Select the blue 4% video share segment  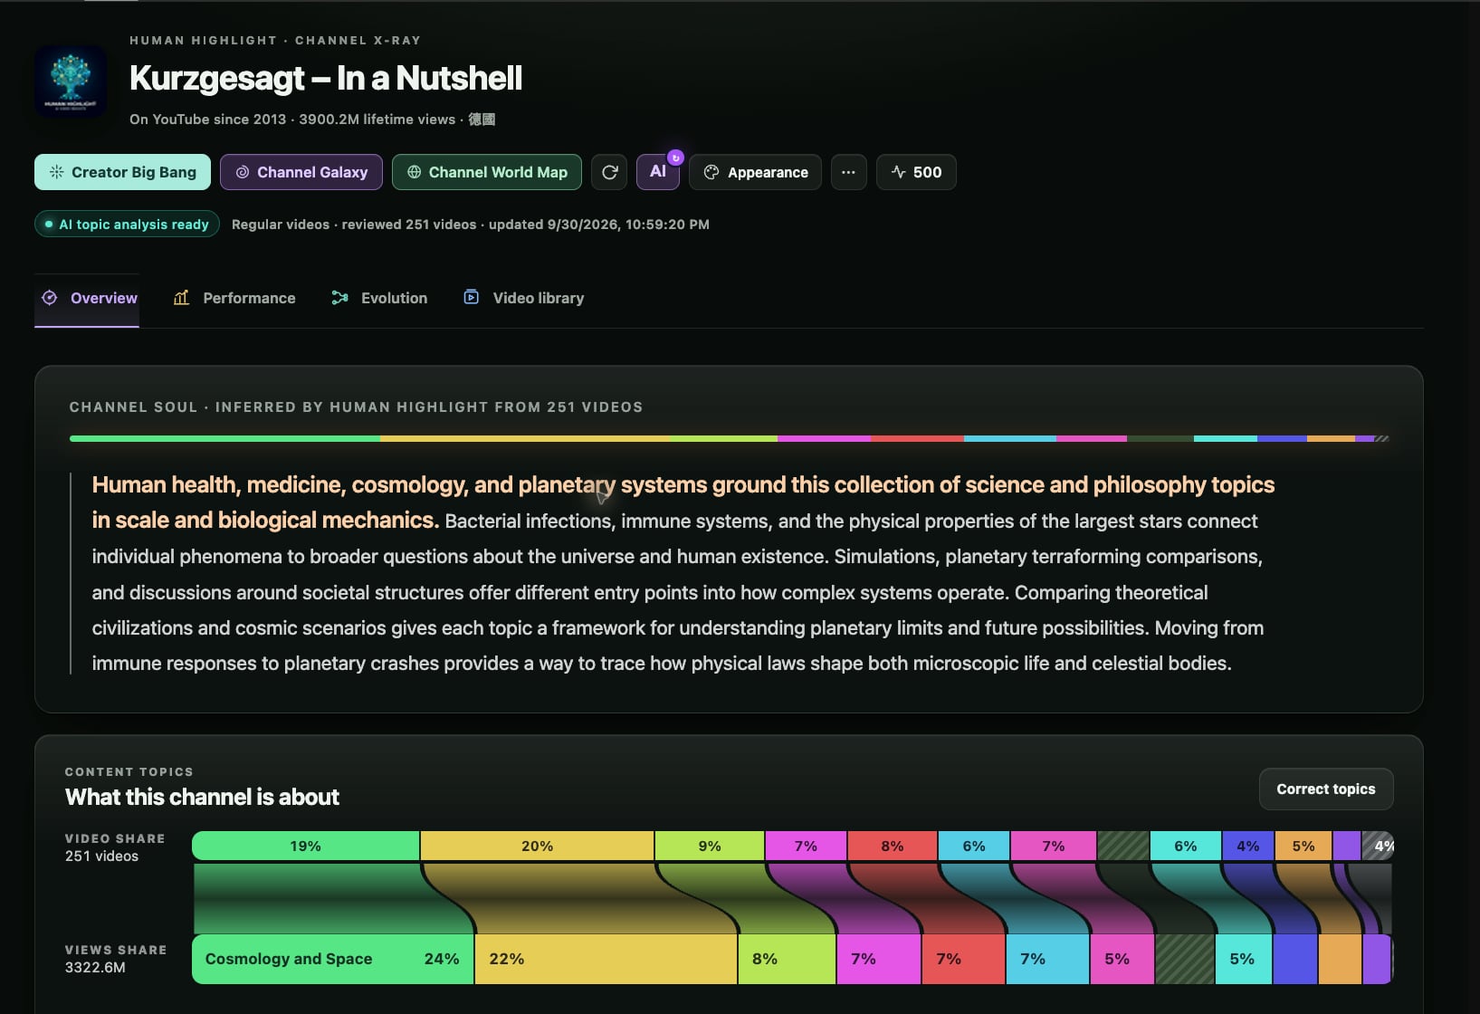(1248, 846)
